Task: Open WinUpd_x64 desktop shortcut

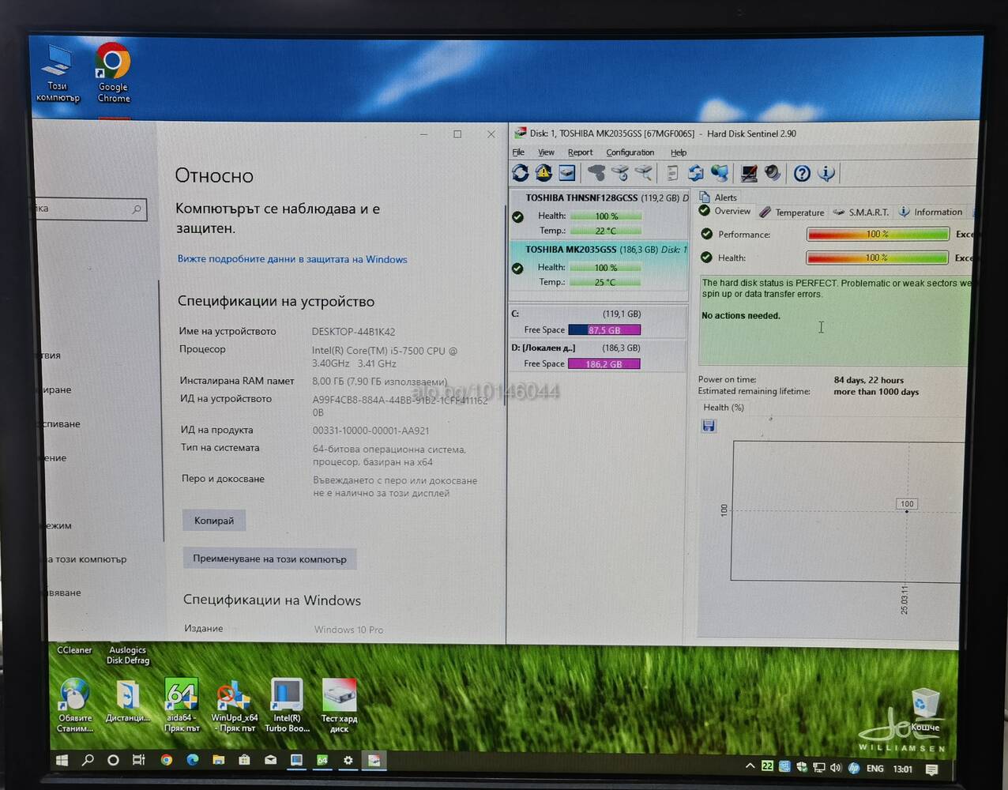Action: pos(234,705)
